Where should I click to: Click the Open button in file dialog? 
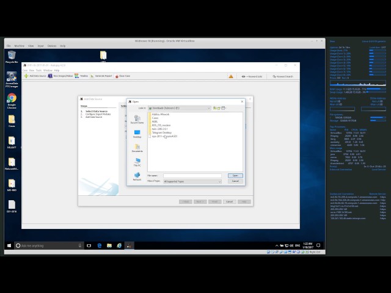[x=235, y=176]
